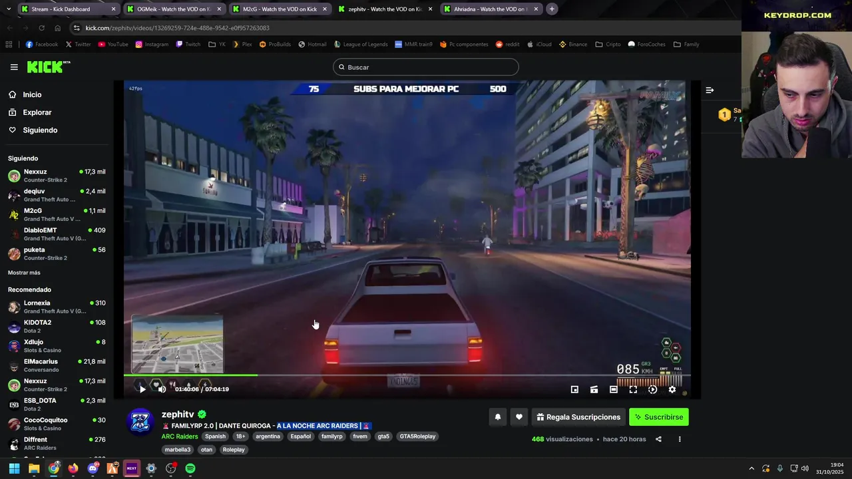852x479 pixels.
Task: Toggle theater mode in player
Action: coord(614,389)
